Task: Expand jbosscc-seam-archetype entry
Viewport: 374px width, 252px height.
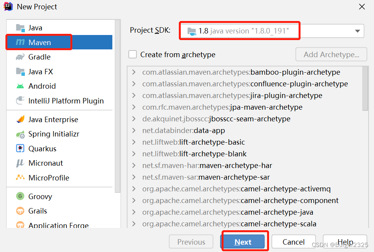Action: tap(134, 119)
